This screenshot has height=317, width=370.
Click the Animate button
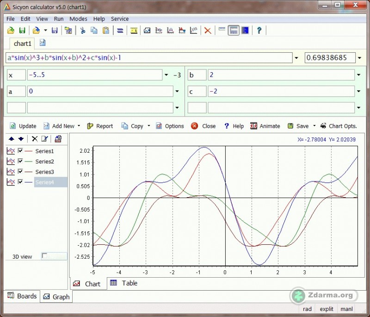(x=265, y=126)
